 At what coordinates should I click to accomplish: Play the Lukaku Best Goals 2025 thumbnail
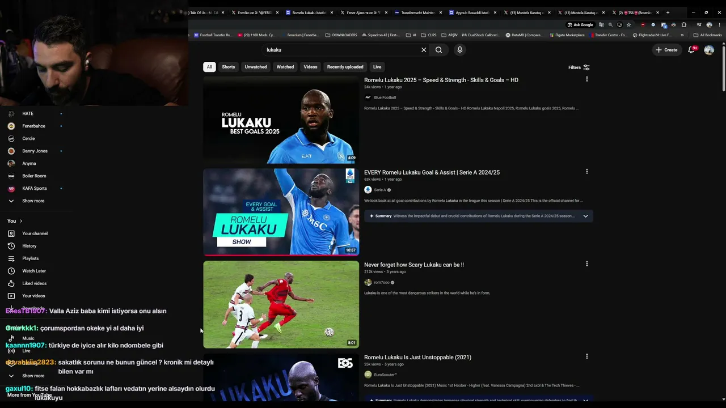pos(281,120)
